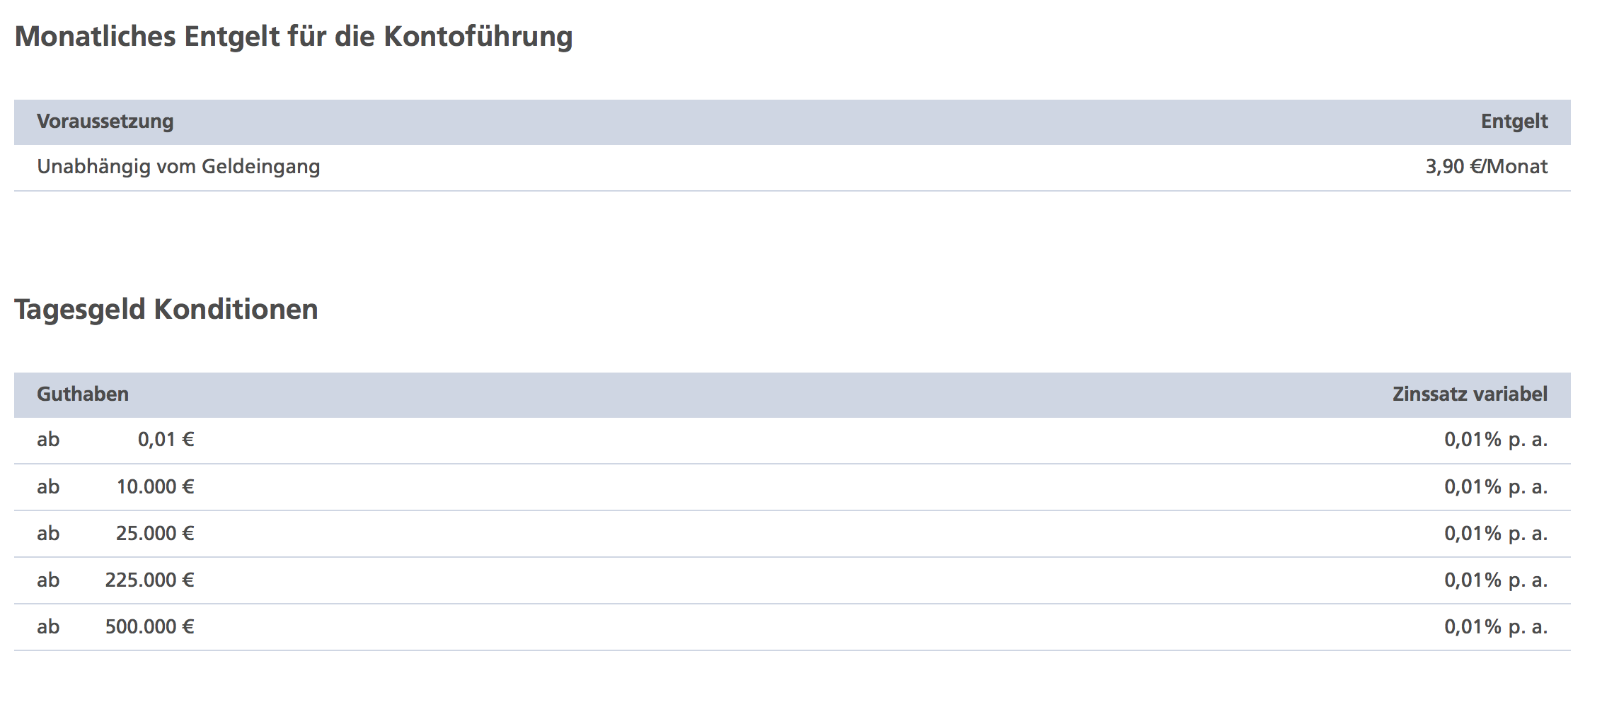Image resolution: width=1602 pixels, height=714 pixels.
Task: Click the interest rate for 500.000 € balance
Action: tap(1496, 626)
